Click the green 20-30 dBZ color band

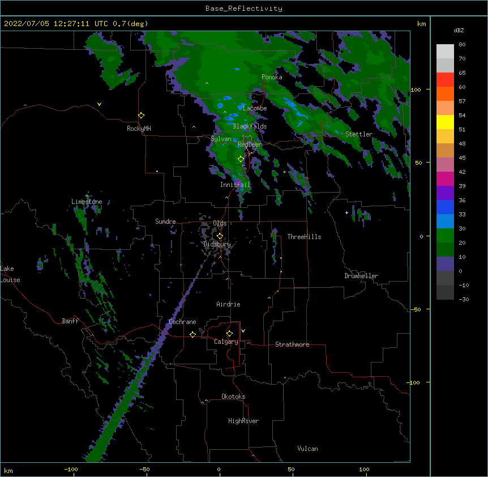445,236
